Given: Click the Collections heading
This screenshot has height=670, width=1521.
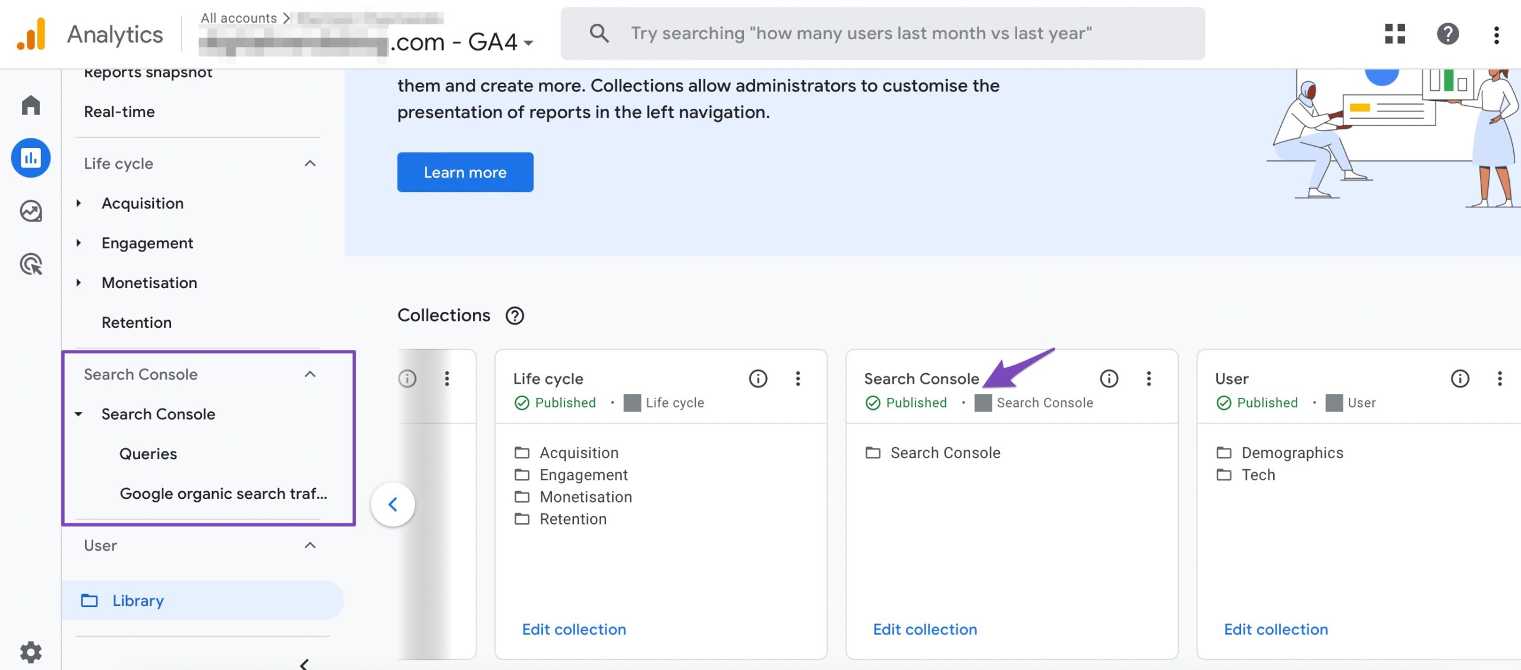Looking at the screenshot, I should 444,315.
